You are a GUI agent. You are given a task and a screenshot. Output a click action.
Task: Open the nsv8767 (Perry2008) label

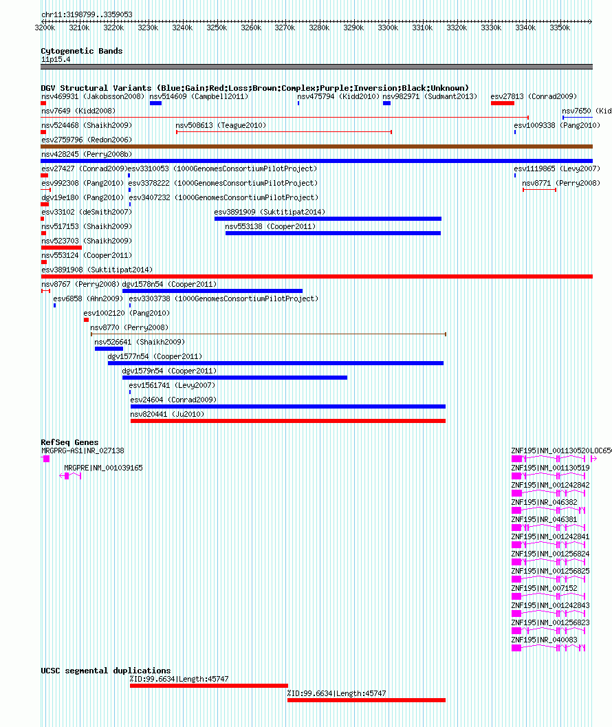80,284
